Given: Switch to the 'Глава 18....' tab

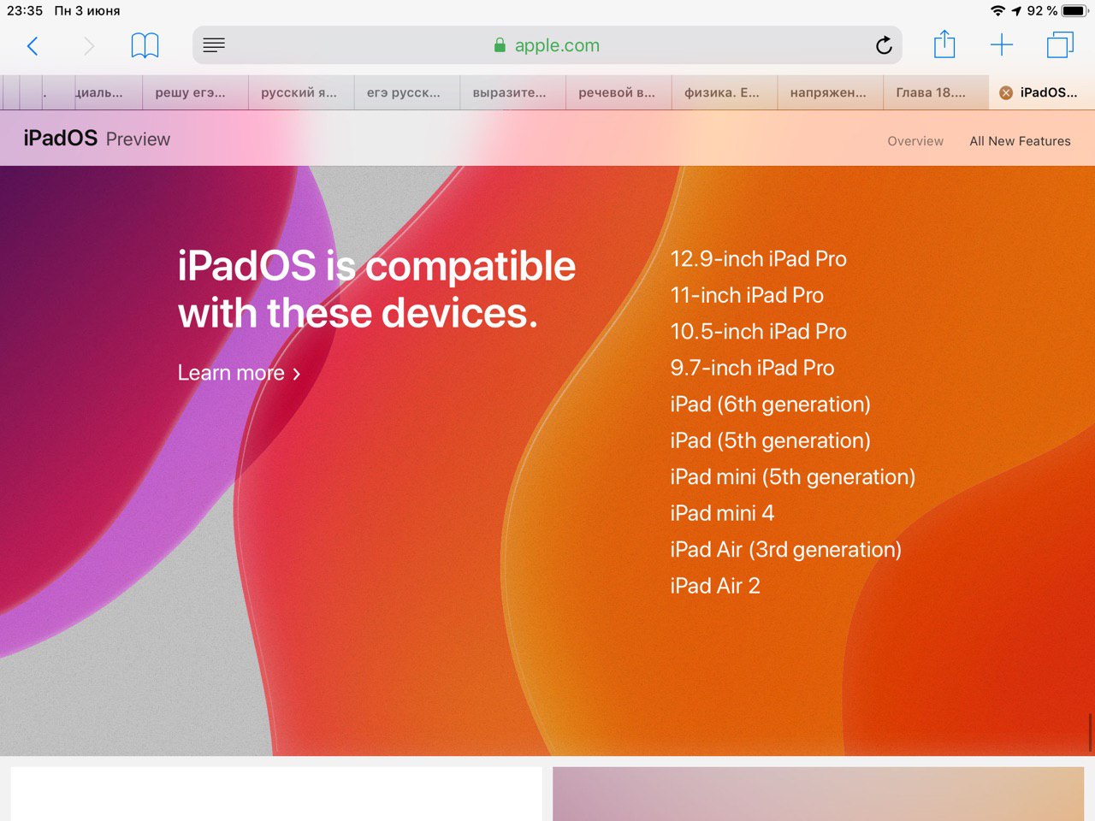Looking at the screenshot, I should [x=936, y=93].
